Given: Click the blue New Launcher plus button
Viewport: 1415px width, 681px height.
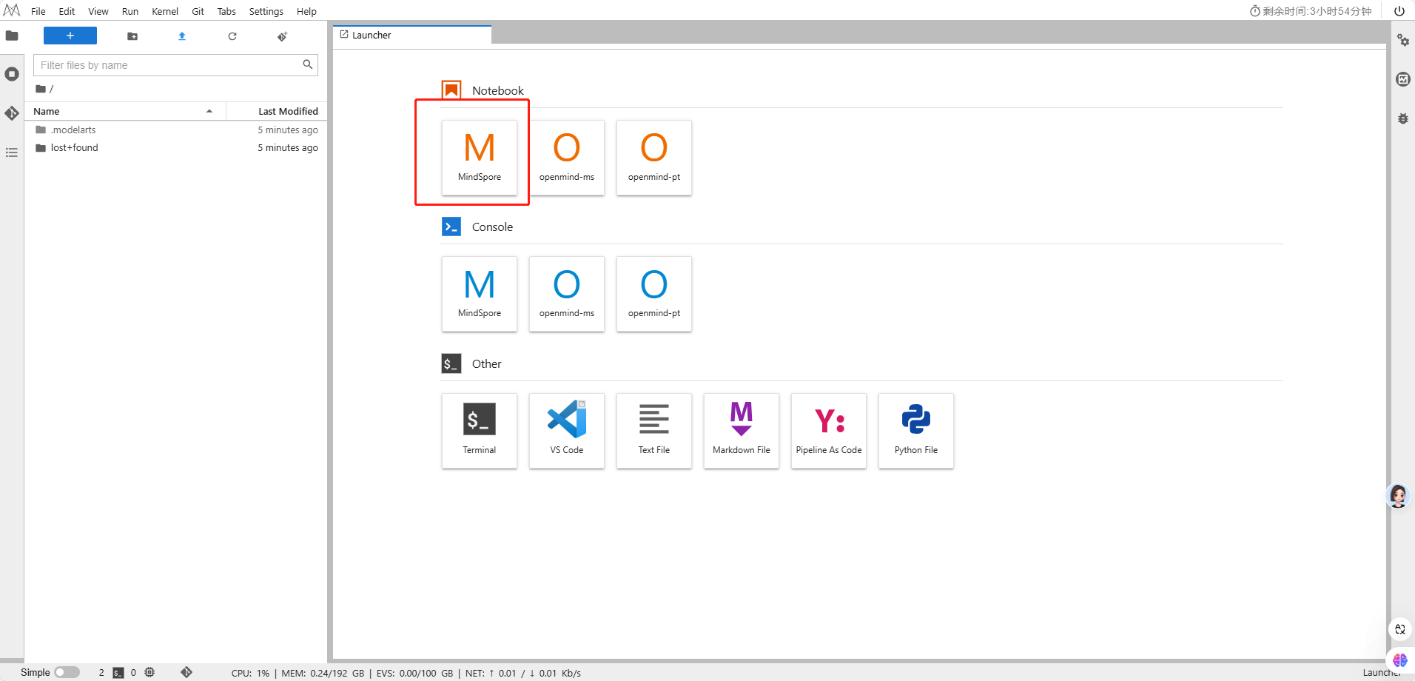Looking at the screenshot, I should [70, 36].
